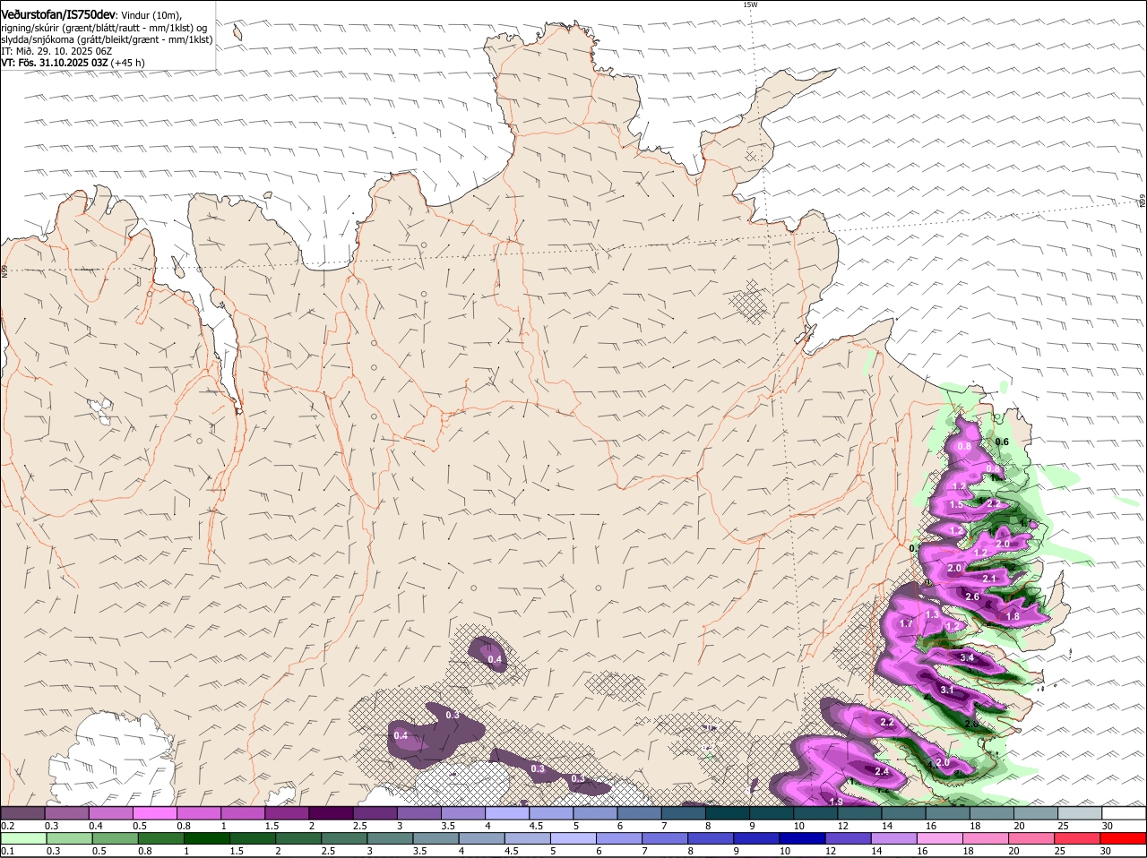The image size is (1147, 858).
Task: Click the 1.8 precipitation value on the map
Action: pyautogui.click(x=1013, y=616)
